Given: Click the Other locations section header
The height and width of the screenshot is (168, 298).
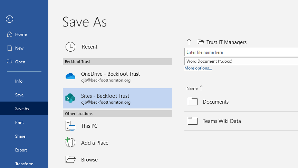Looking at the screenshot, I should (x=117, y=114).
